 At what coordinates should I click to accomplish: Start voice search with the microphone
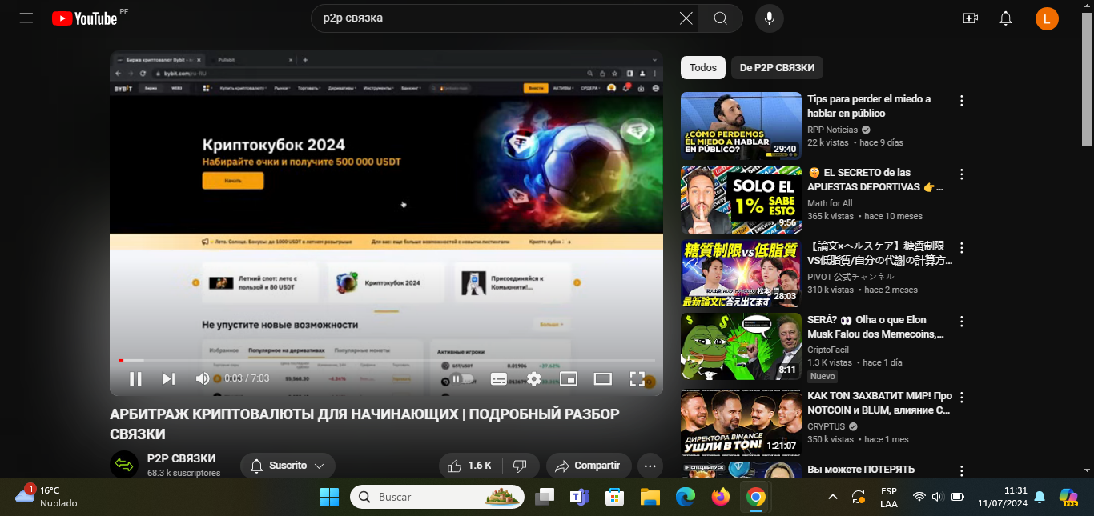point(769,18)
